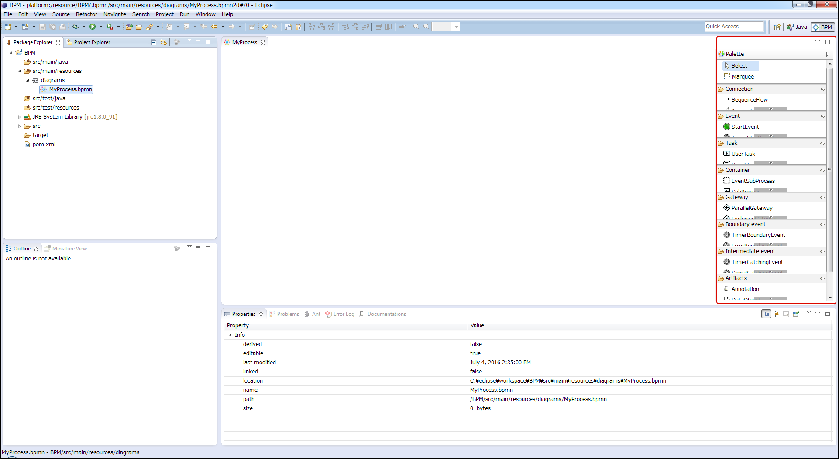
Task: Click the location property value cell
Action: pos(650,381)
